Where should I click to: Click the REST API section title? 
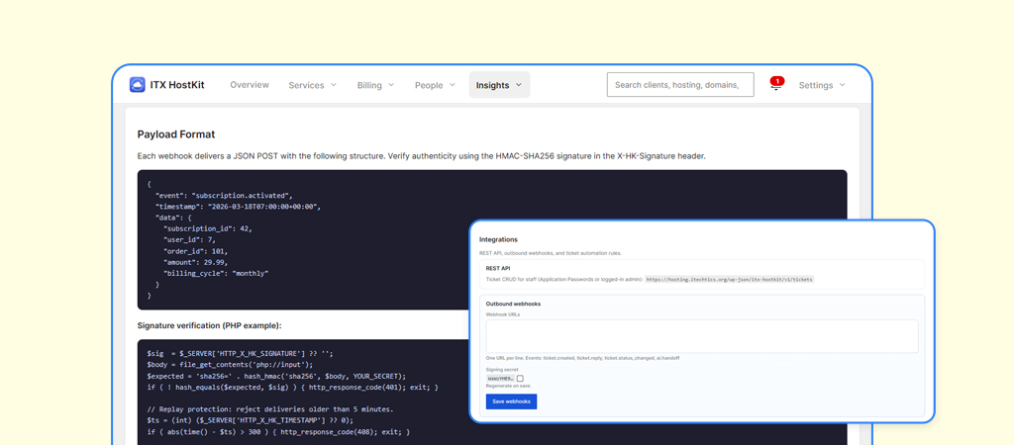point(498,267)
